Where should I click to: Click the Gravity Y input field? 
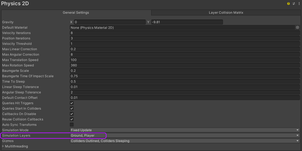pyautogui.click(x=187, y=22)
